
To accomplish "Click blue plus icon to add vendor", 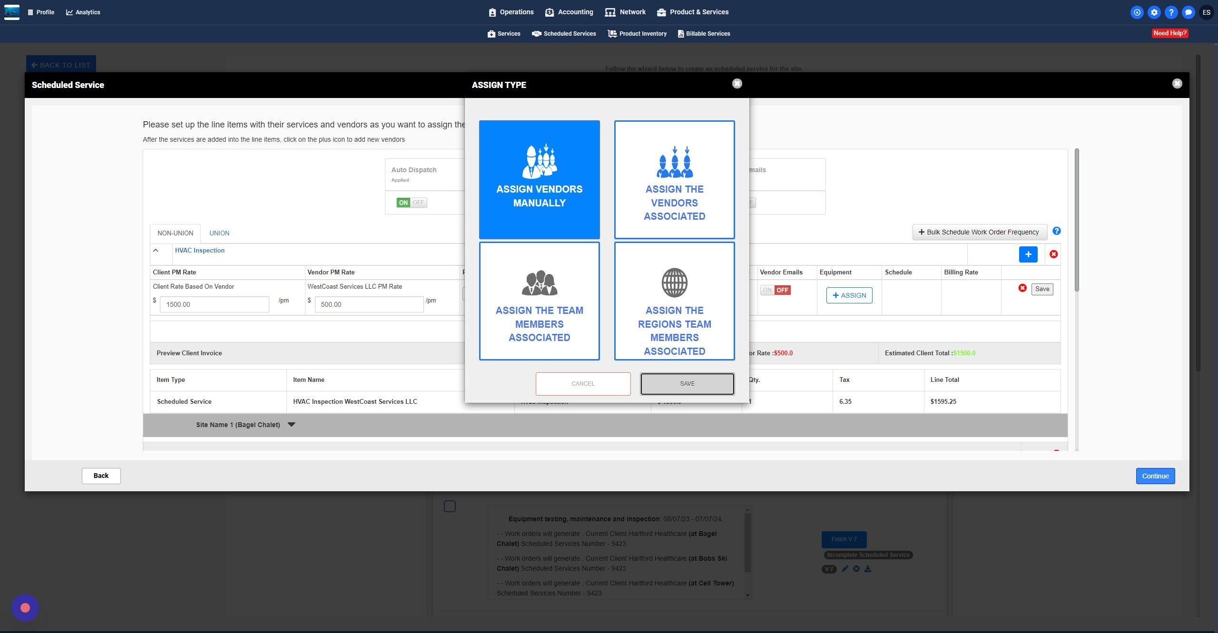I will (1028, 254).
